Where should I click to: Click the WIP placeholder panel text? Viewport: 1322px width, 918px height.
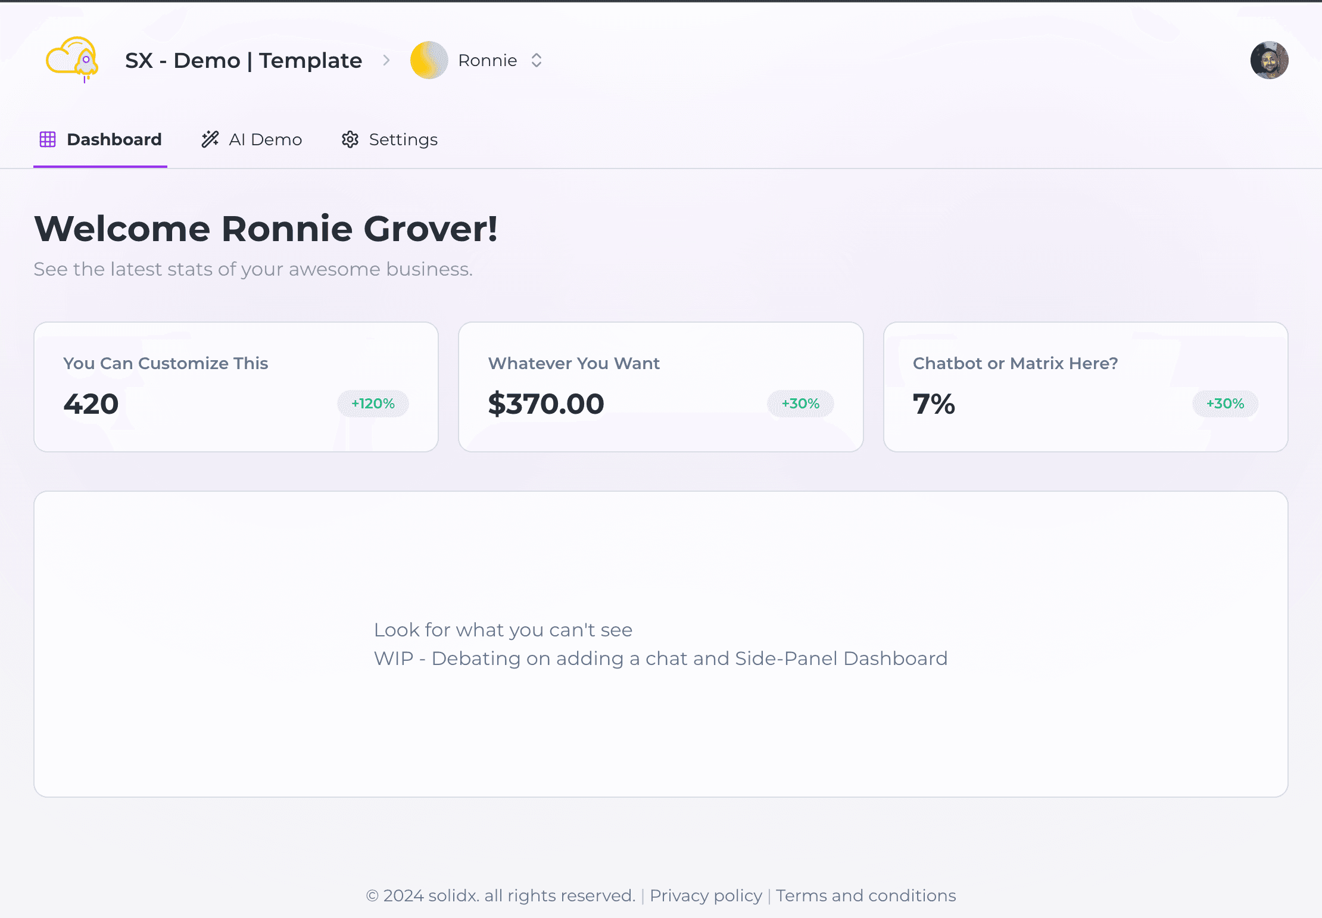click(660, 658)
